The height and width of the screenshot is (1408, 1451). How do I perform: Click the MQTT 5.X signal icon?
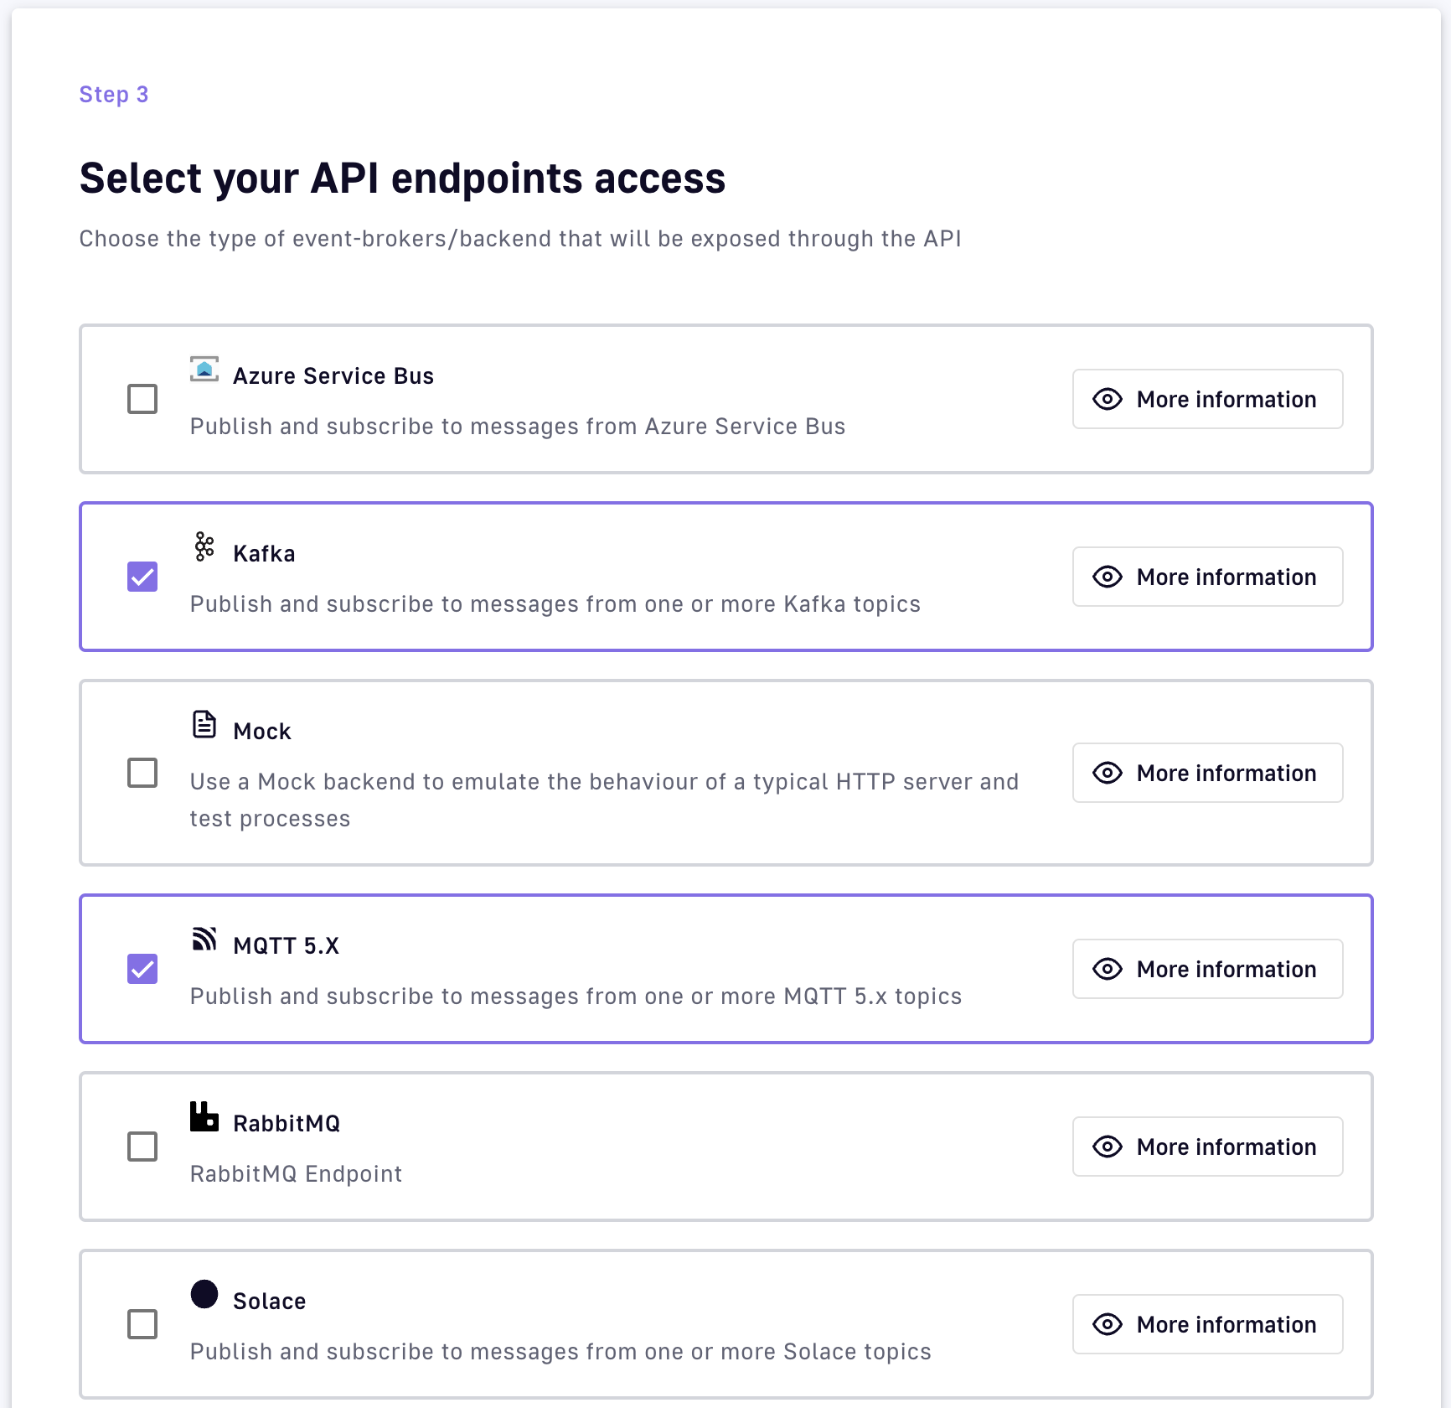coord(204,939)
